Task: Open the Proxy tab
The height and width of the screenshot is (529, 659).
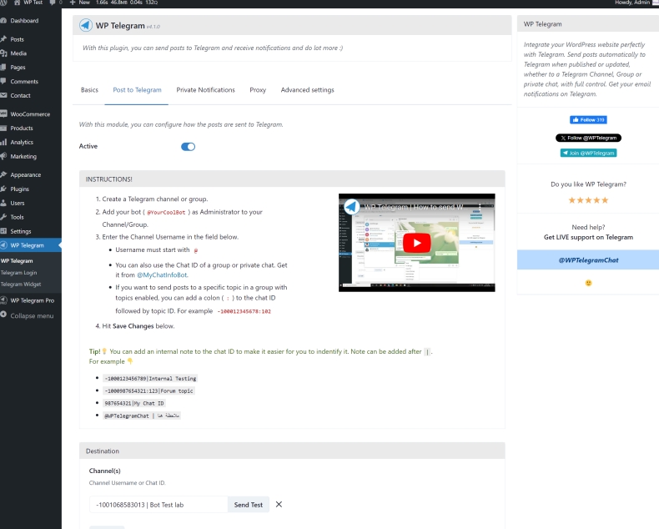Action: (x=258, y=90)
